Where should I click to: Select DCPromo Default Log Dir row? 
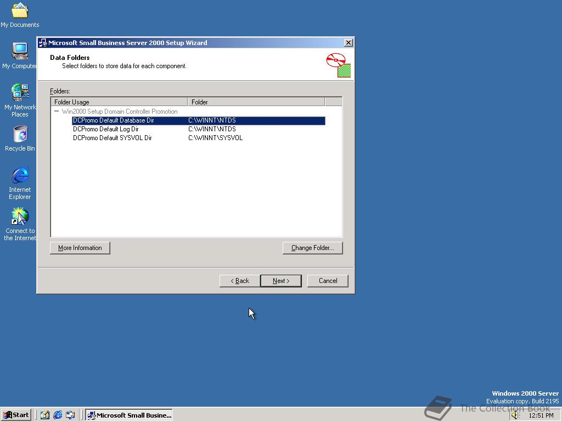(x=199, y=129)
